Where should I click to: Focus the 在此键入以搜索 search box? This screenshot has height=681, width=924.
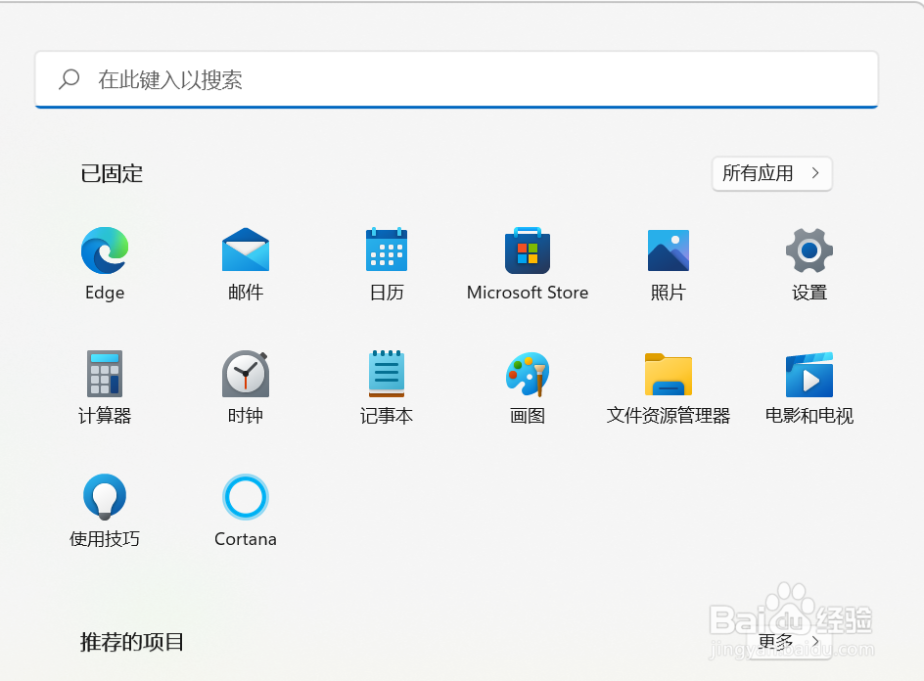coord(456,79)
